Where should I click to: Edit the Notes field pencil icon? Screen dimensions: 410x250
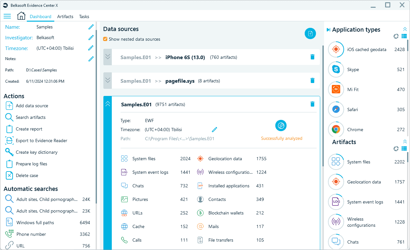pyautogui.click(x=91, y=59)
